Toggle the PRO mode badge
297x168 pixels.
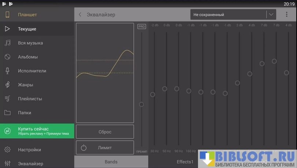coord(141,26)
